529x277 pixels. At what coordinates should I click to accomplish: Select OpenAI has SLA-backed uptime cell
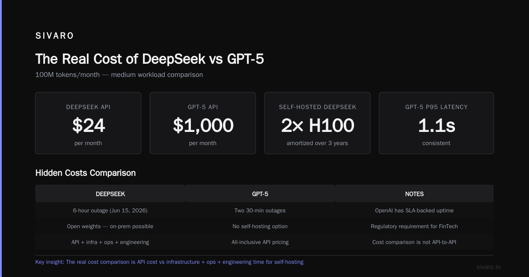[414, 211]
